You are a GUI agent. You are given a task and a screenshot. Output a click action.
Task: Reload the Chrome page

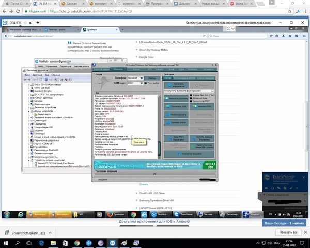tap(18, 11)
